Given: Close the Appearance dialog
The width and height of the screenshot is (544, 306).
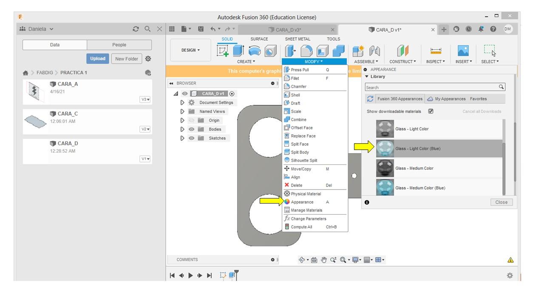Looking at the screenshot, I should 501,202.
